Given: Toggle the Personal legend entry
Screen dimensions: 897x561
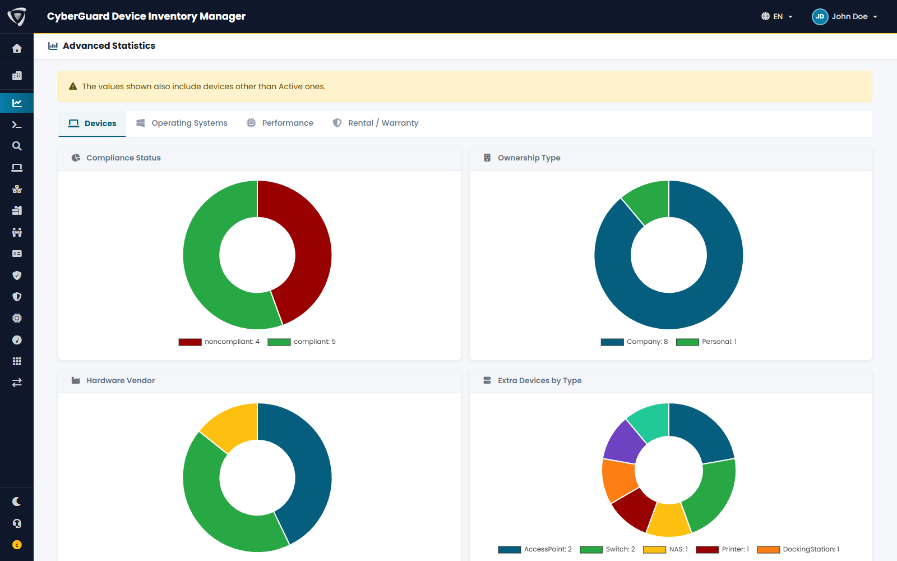Looking at the screenshot, I should coord(706,342).
